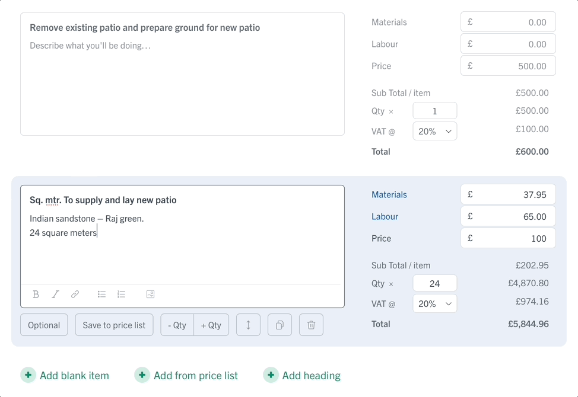Viewport: 578px width, 397px height.
Task: Open the 20% VAT dropdown for patio item
Action: 435,304
